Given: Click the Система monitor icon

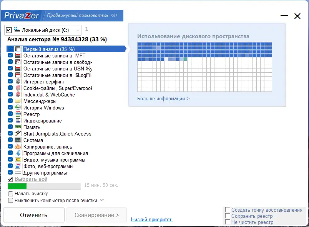Looking at the screenshot, I should click(x=18, y=140).
